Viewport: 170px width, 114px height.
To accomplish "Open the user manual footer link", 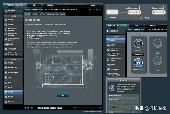I will click(x=40, y=108).
